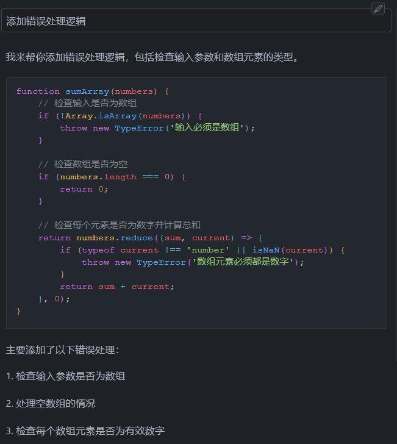Image resolution: width=397 pixels, height=444 pixels.
Task: Click the comment '// 检查数组是否为空'
Action: click(83, 164)
